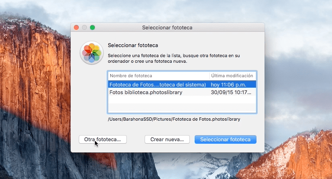Minimize the dialog with the yellow button

pos(84,27)
